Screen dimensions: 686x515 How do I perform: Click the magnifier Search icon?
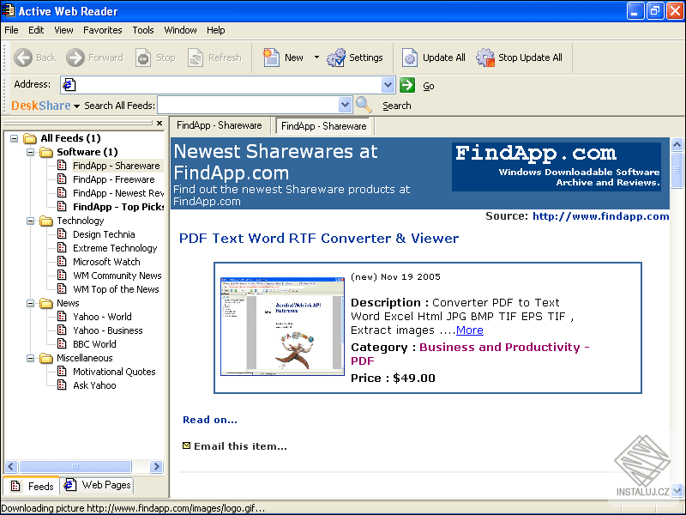click(364, 105)
